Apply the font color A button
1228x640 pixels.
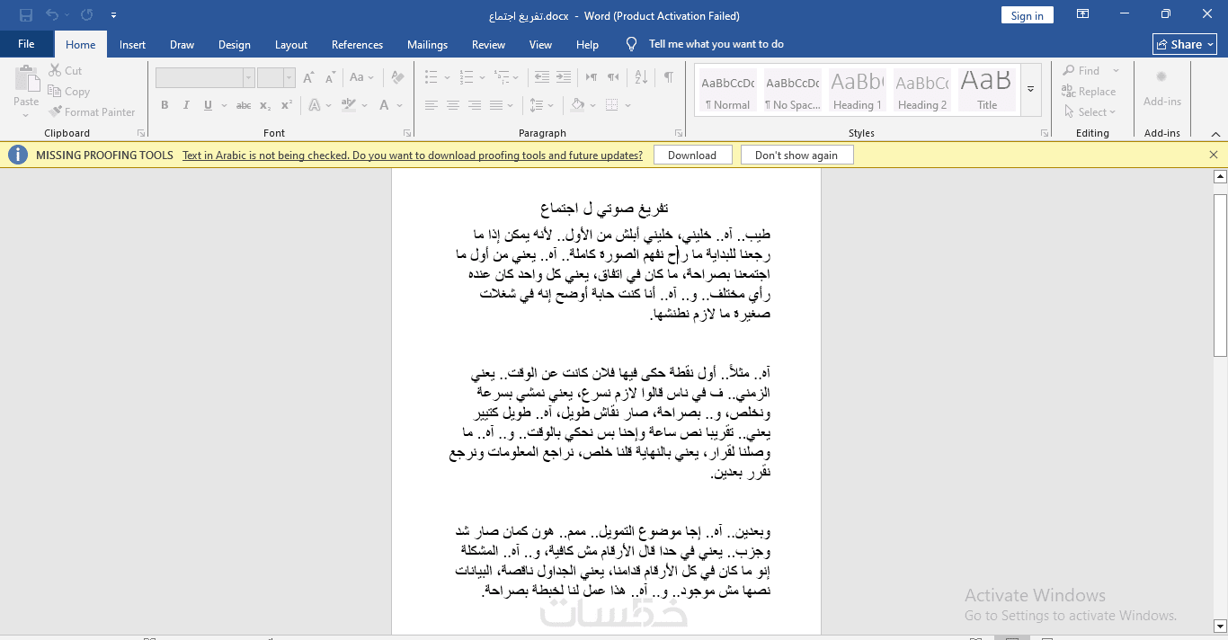click(x=385, y=105)
